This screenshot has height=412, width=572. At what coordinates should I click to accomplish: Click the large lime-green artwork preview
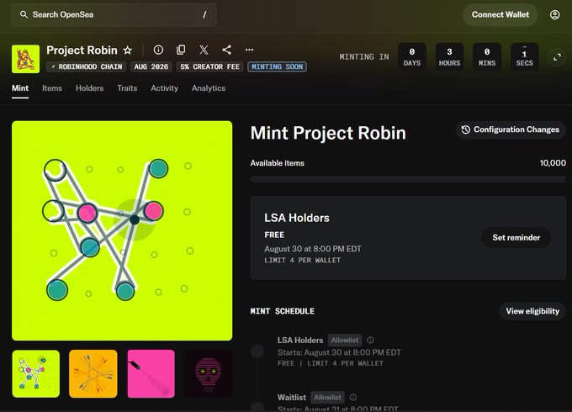pyautogui.click(x=122, y=230)
